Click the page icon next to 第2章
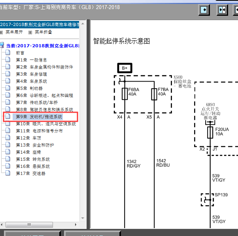The width and height of the screenshot is (238, 236). (x=8, y=67)
